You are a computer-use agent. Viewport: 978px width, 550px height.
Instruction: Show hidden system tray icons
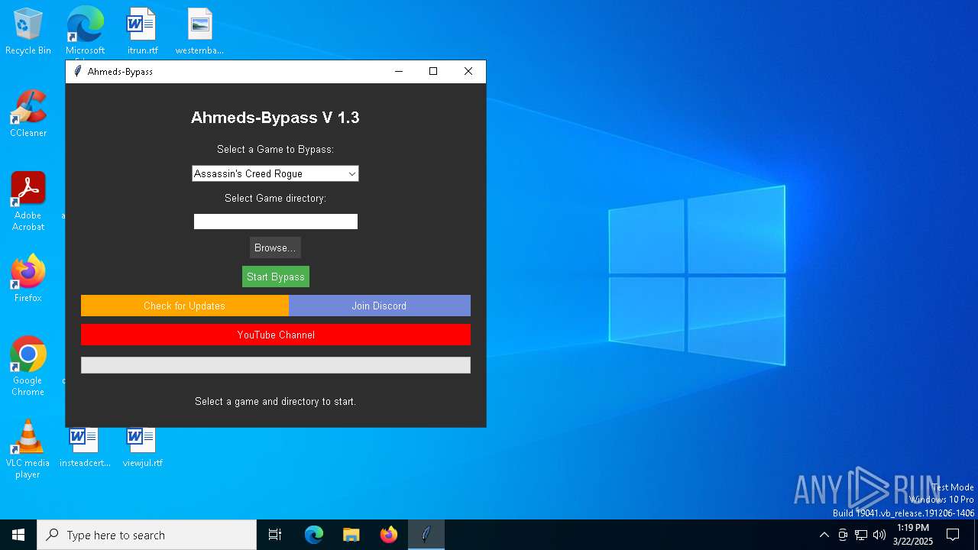coord(824,535)
